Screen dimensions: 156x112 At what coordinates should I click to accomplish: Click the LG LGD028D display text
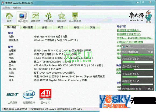point(48,69)
